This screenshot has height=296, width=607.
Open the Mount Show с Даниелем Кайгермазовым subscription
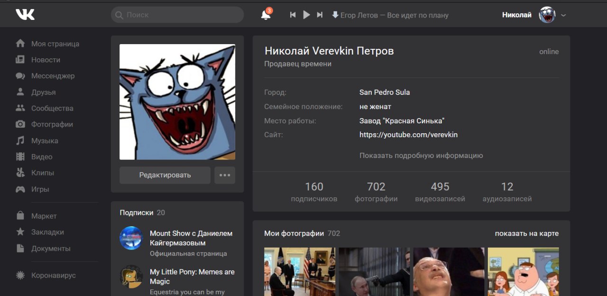[191, 238]
